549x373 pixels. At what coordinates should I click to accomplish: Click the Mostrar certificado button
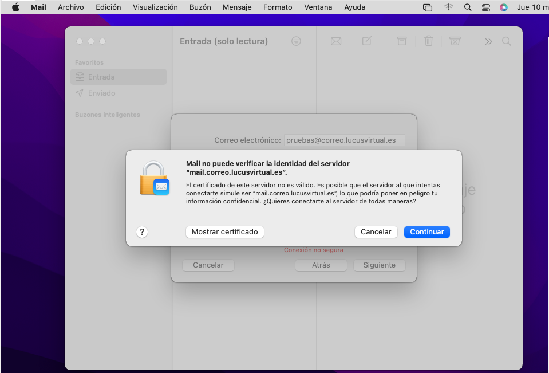pos(225,231)
